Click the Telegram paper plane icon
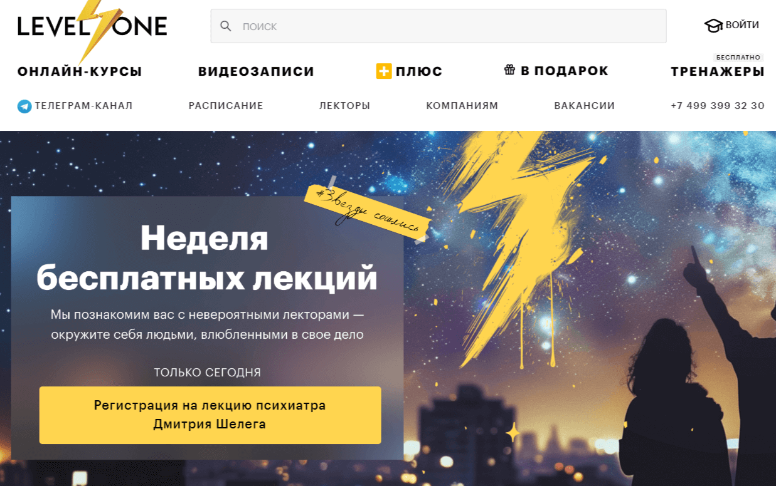The image size is (776, 486). tap(24, 106)
